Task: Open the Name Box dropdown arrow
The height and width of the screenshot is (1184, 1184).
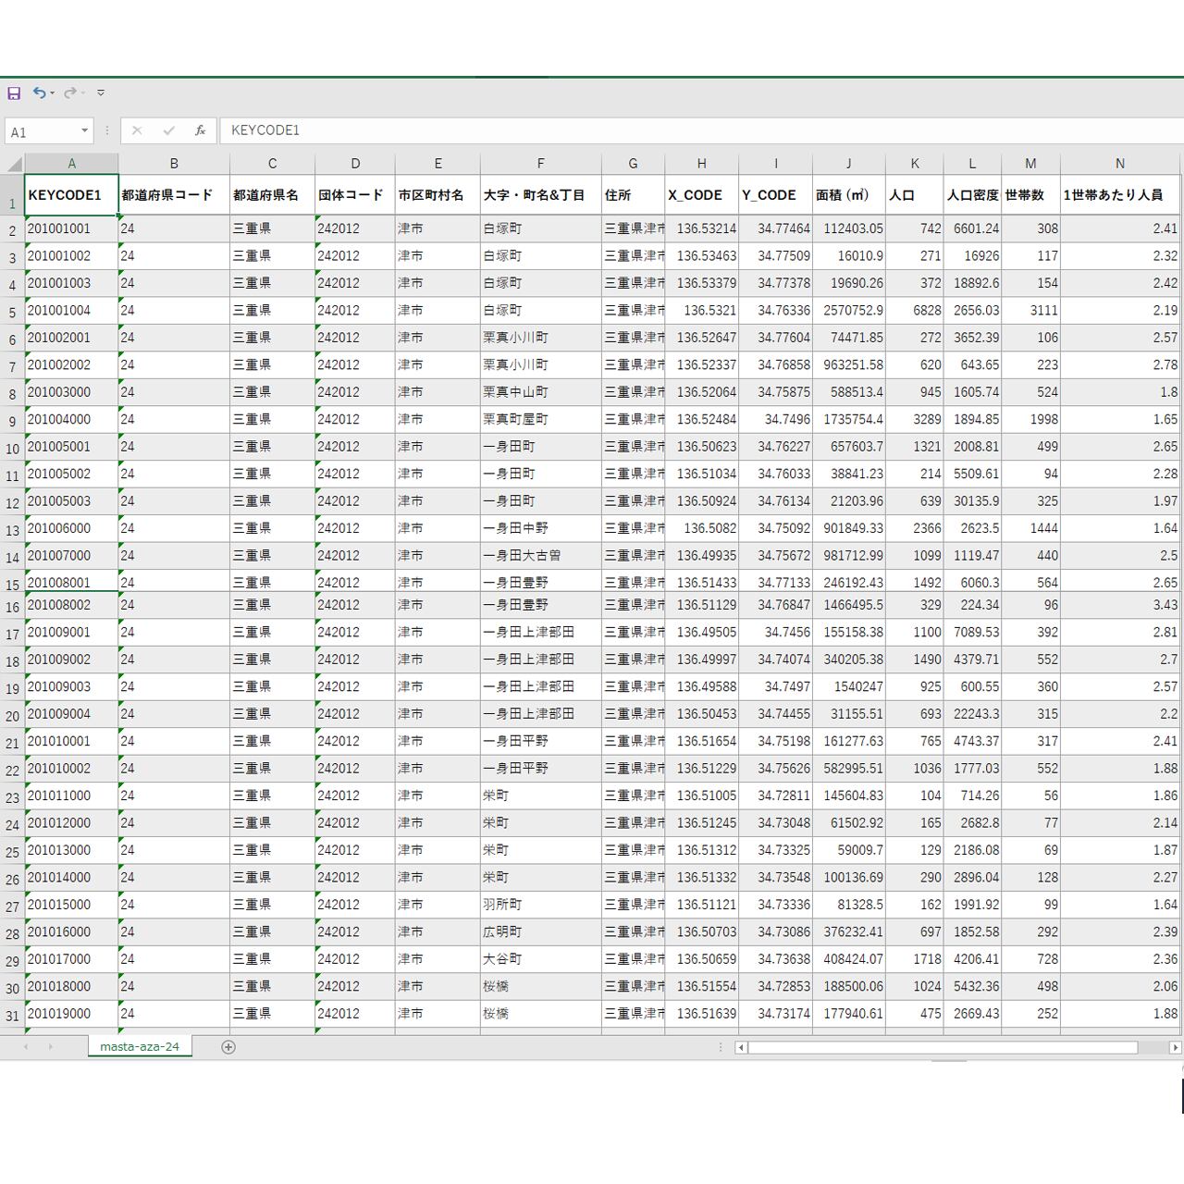Action: click(84, 131)
